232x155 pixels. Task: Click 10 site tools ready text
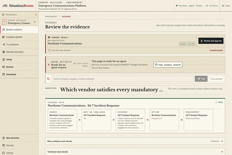81,65
